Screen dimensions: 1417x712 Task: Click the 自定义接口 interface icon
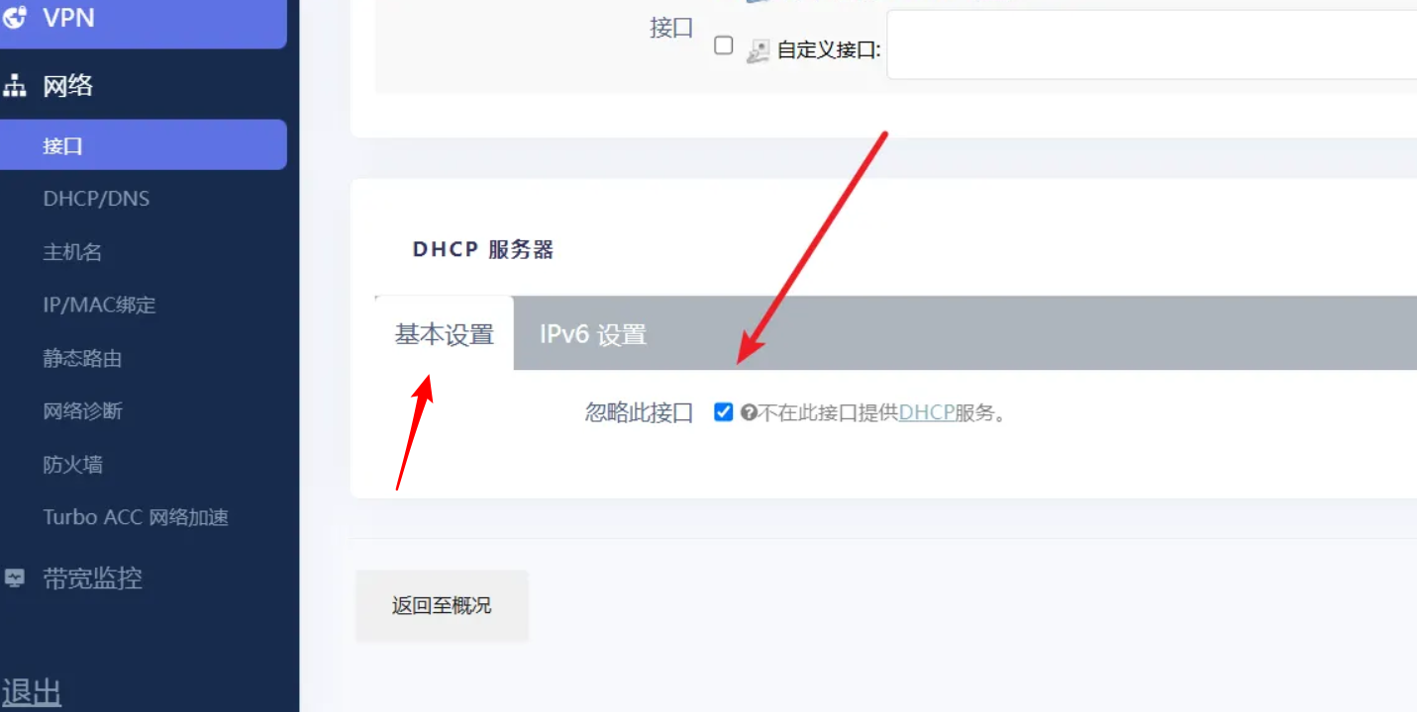click(758, 50)
